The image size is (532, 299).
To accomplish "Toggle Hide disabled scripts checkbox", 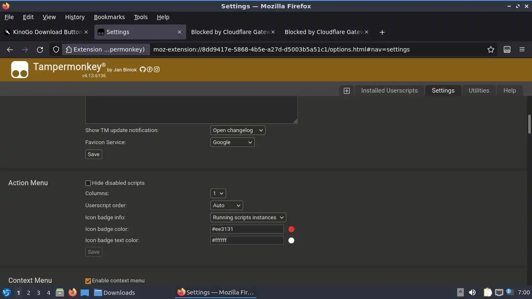I will 88,183.
